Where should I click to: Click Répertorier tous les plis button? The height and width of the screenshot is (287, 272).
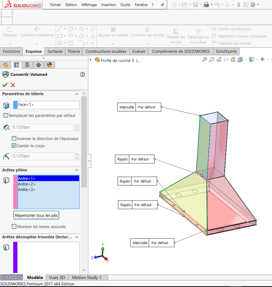[36, 215]
